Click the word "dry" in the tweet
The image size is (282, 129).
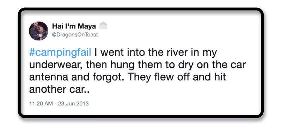point(186,66)
